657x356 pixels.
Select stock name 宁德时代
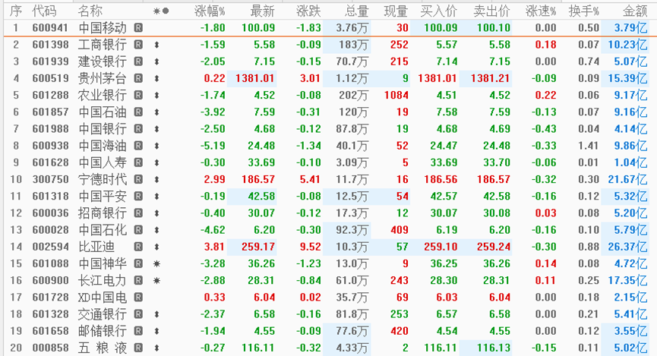(x=103, y=179)
